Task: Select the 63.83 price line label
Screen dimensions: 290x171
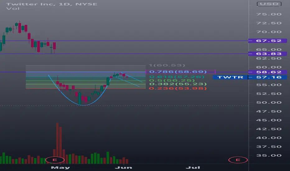Action: click(x=267, y=54)
